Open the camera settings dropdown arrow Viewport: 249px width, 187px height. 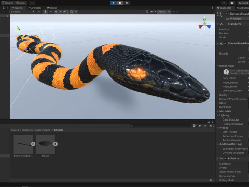click(155, 12)
